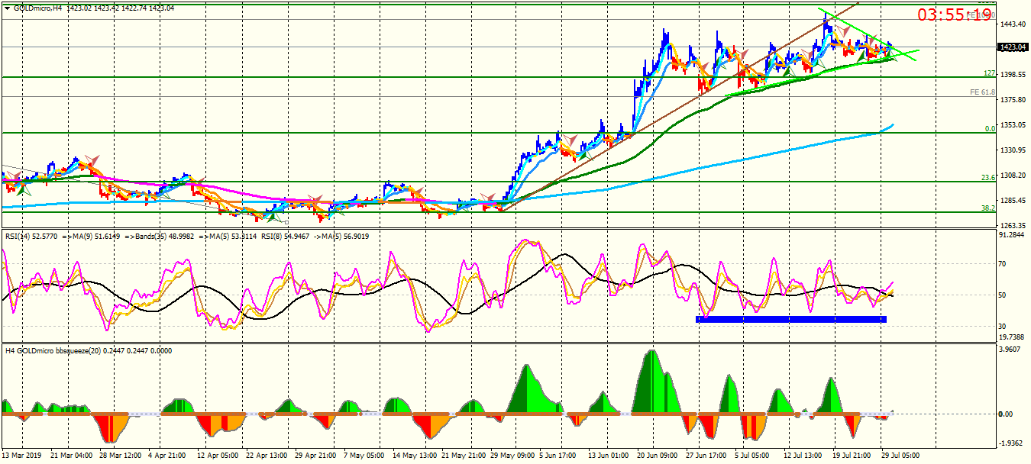Screen dimensions: 1031x464
Task: Click the 29 May 09:00 time label
Action: coord(512,456)
